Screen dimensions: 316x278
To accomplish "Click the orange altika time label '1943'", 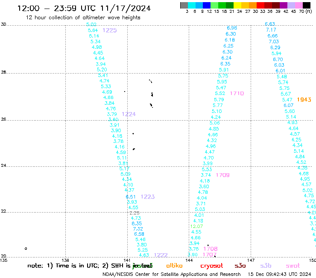I will [x=304, y=100].
